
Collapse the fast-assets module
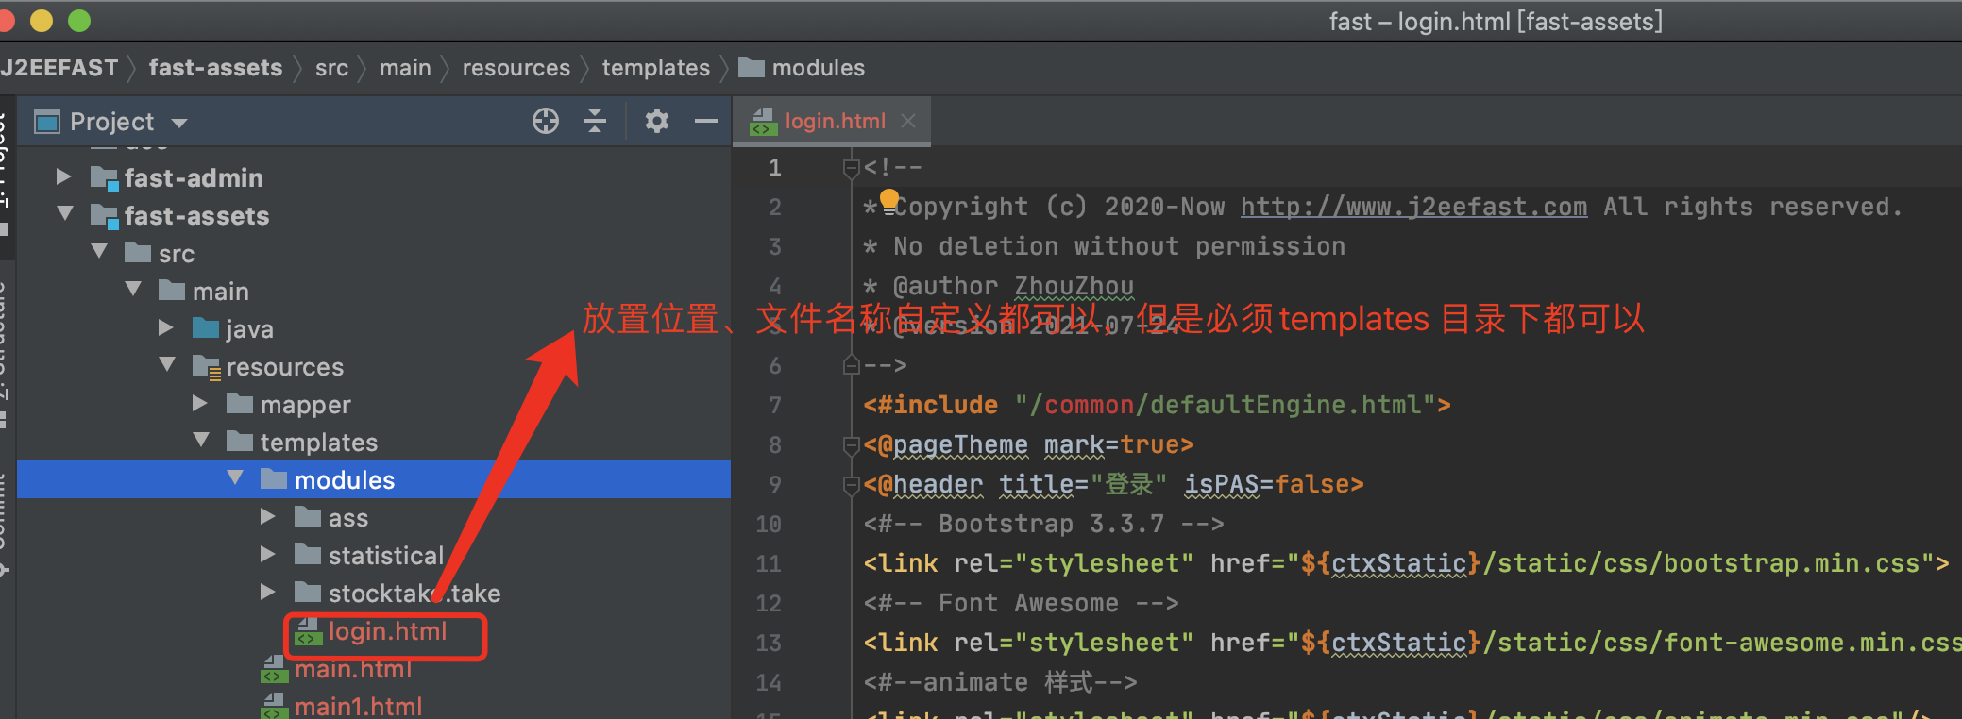(x=65, y=214)
